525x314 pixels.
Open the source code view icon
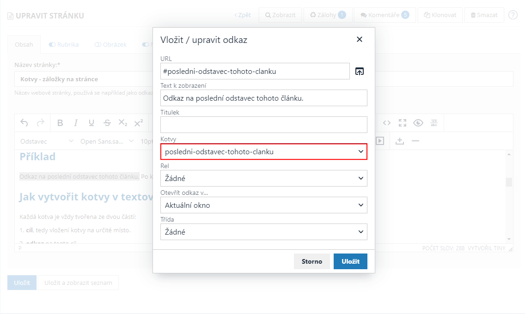coord(387,123)
